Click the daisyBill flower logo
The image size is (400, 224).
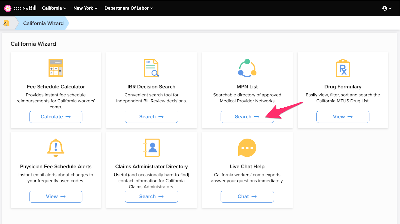coord(8,8)
